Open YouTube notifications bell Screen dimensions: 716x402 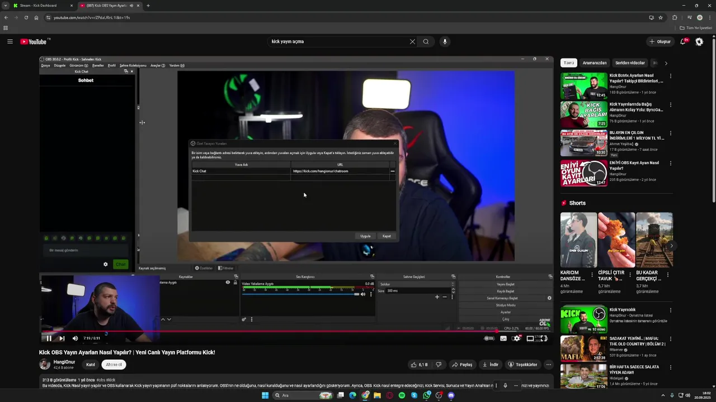click(683, 41)
